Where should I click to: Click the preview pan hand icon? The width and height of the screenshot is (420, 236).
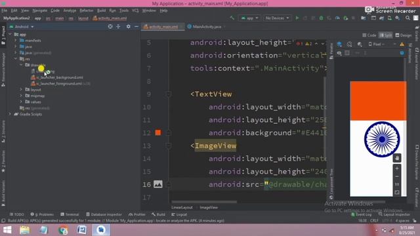coord(397,158)
